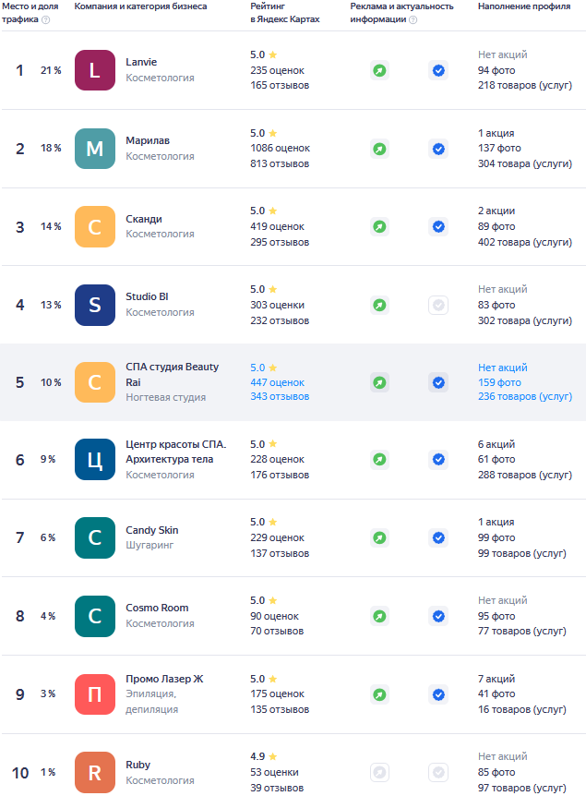Click the help icon beside 'Реклама и актуальность информации'
This screenshot has width=586, height=808.
(413, 19)
